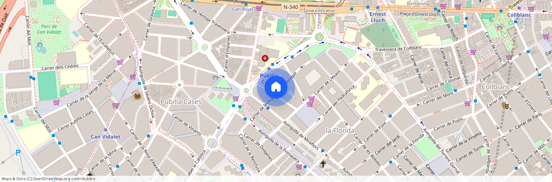Click the shelter icon inside Parc de Can Vidalet
The image size is (552, 182).
tap(39, 45)
